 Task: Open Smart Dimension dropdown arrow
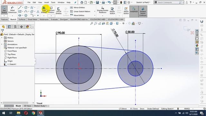12,16
